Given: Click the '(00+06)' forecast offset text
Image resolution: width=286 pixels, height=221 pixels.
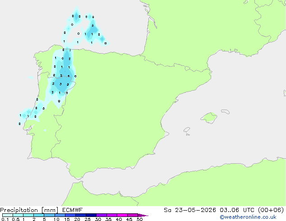Looking at the screenshot, I should coord(271,210).
